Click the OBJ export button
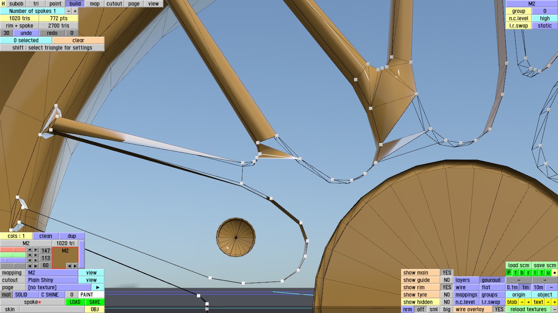Screen dimensions: 558x313 click(x=95, y=309)
